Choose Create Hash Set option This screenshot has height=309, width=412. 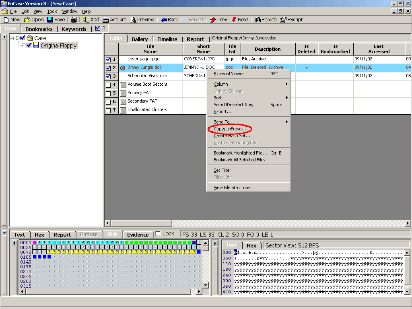(248, 136)
